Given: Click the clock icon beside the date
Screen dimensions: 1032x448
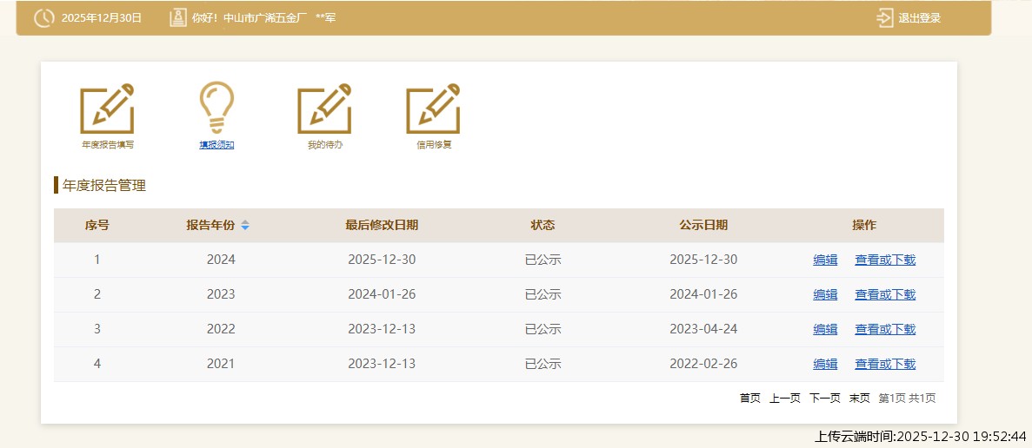Looking at the screenshot, I should click(43, 17).
